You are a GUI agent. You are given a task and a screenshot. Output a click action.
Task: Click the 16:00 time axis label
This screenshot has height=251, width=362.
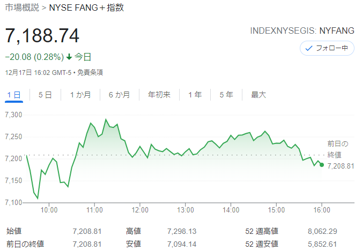pyautogui.click(x=322, y=210)
